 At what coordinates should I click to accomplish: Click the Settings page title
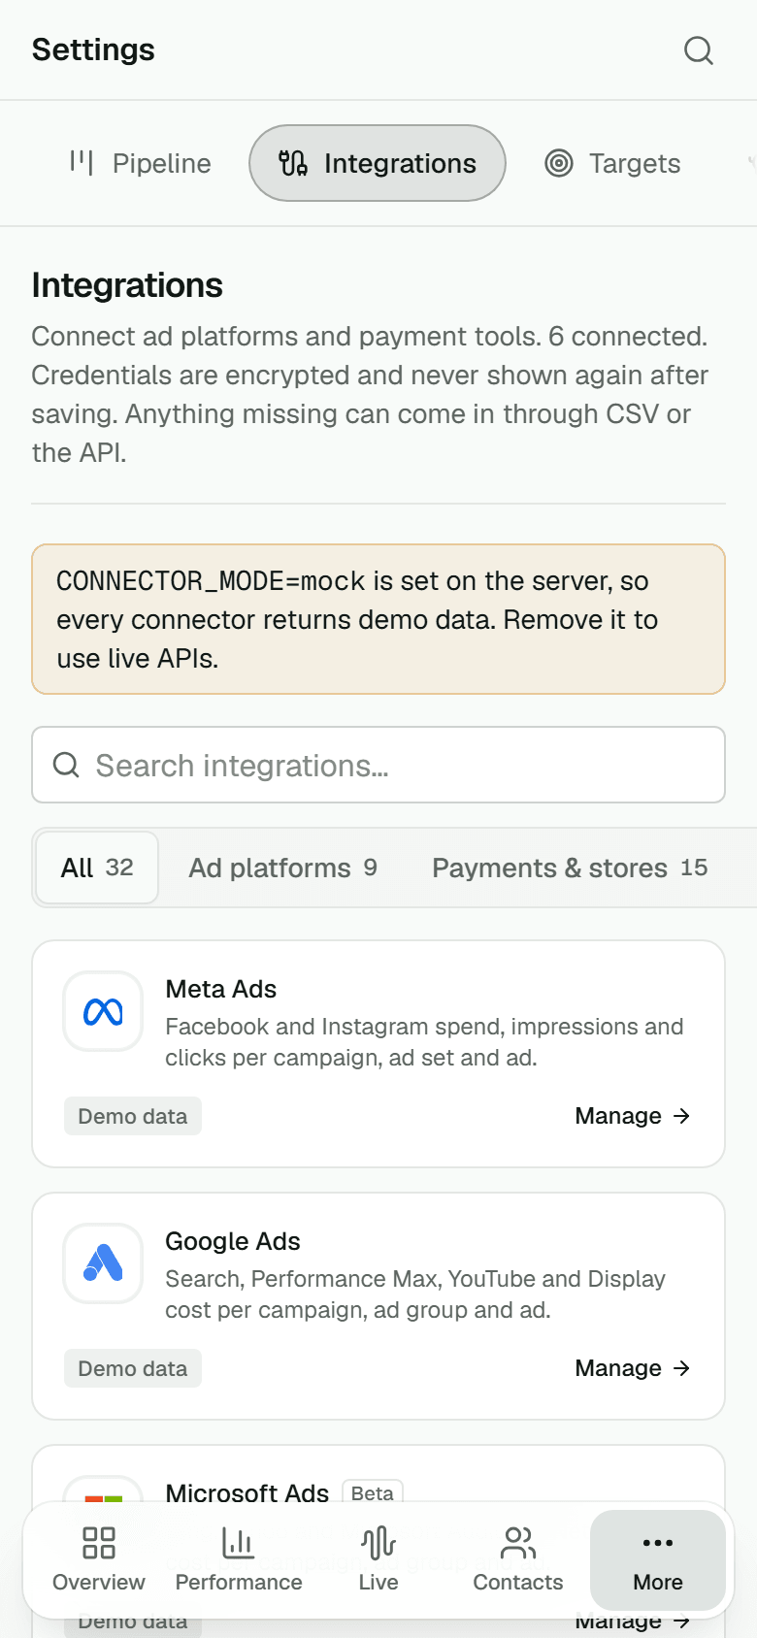[x=93, y=49]
